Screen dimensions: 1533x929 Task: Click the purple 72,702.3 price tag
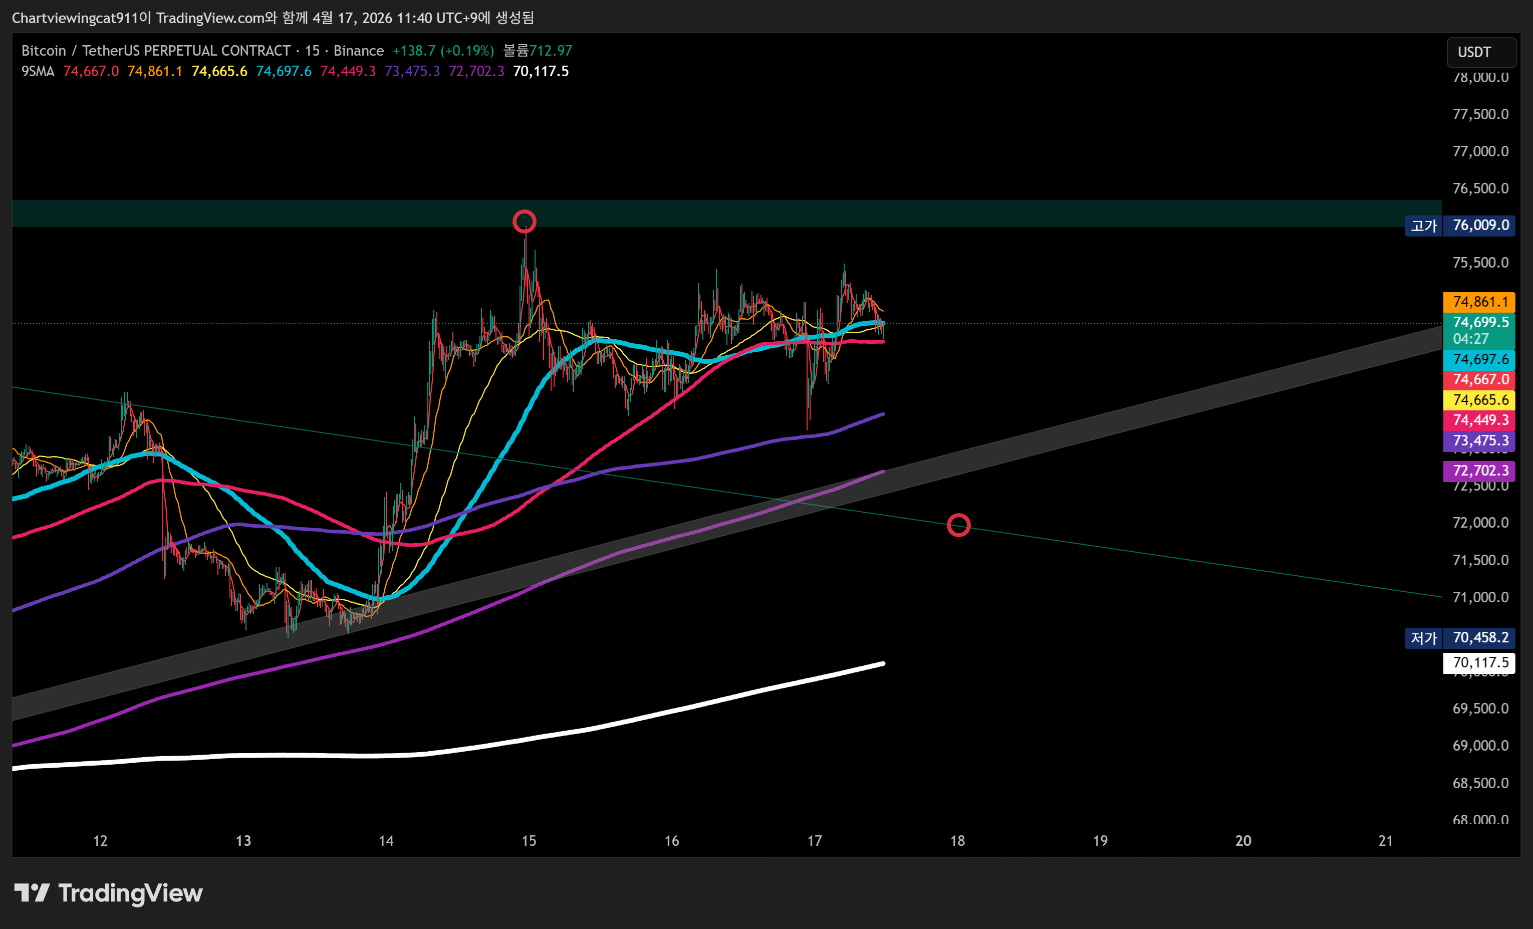point(1479,471)
